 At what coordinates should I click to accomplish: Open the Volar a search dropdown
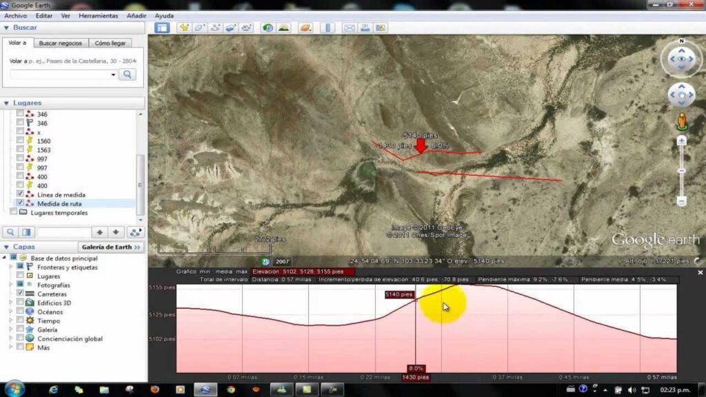coord(114,74)
